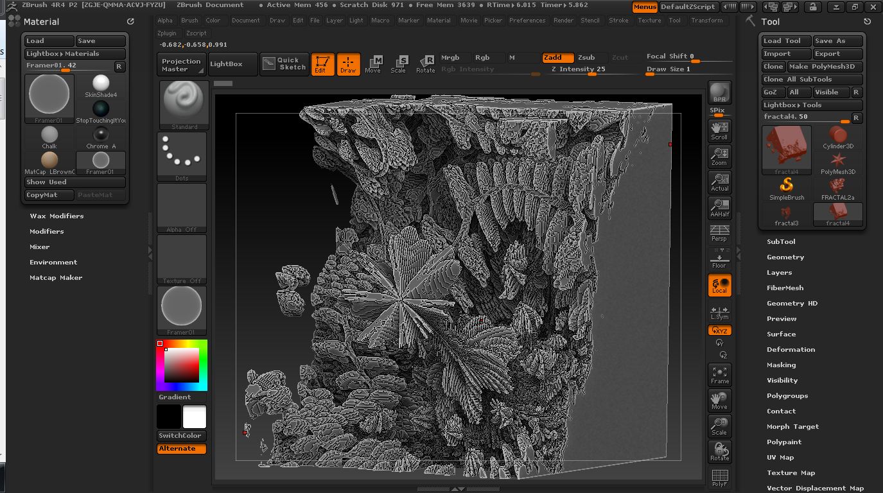Select the StopTouchingItYou material
This screenshot has height=493, width=883.
point(101,112)
